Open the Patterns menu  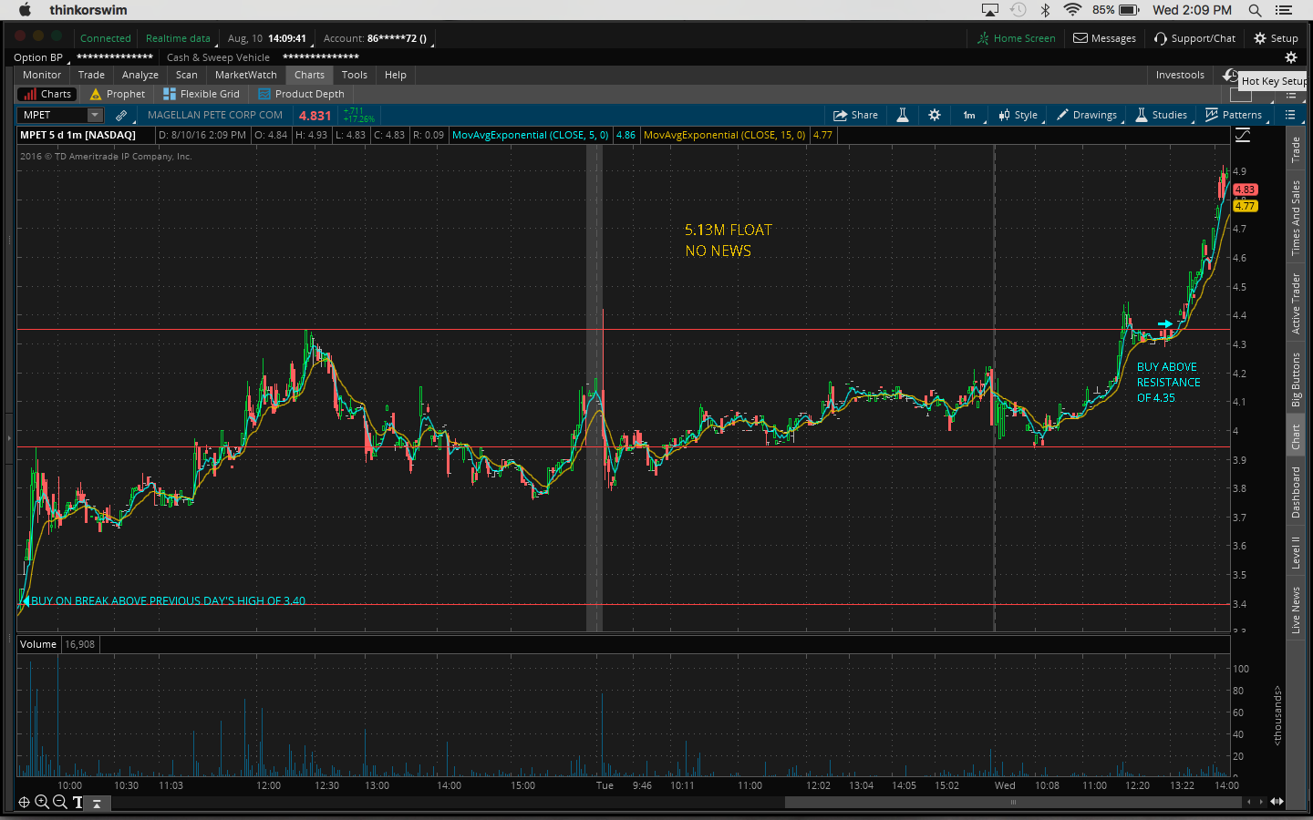pyautogui.click(x=1235, y=115)
